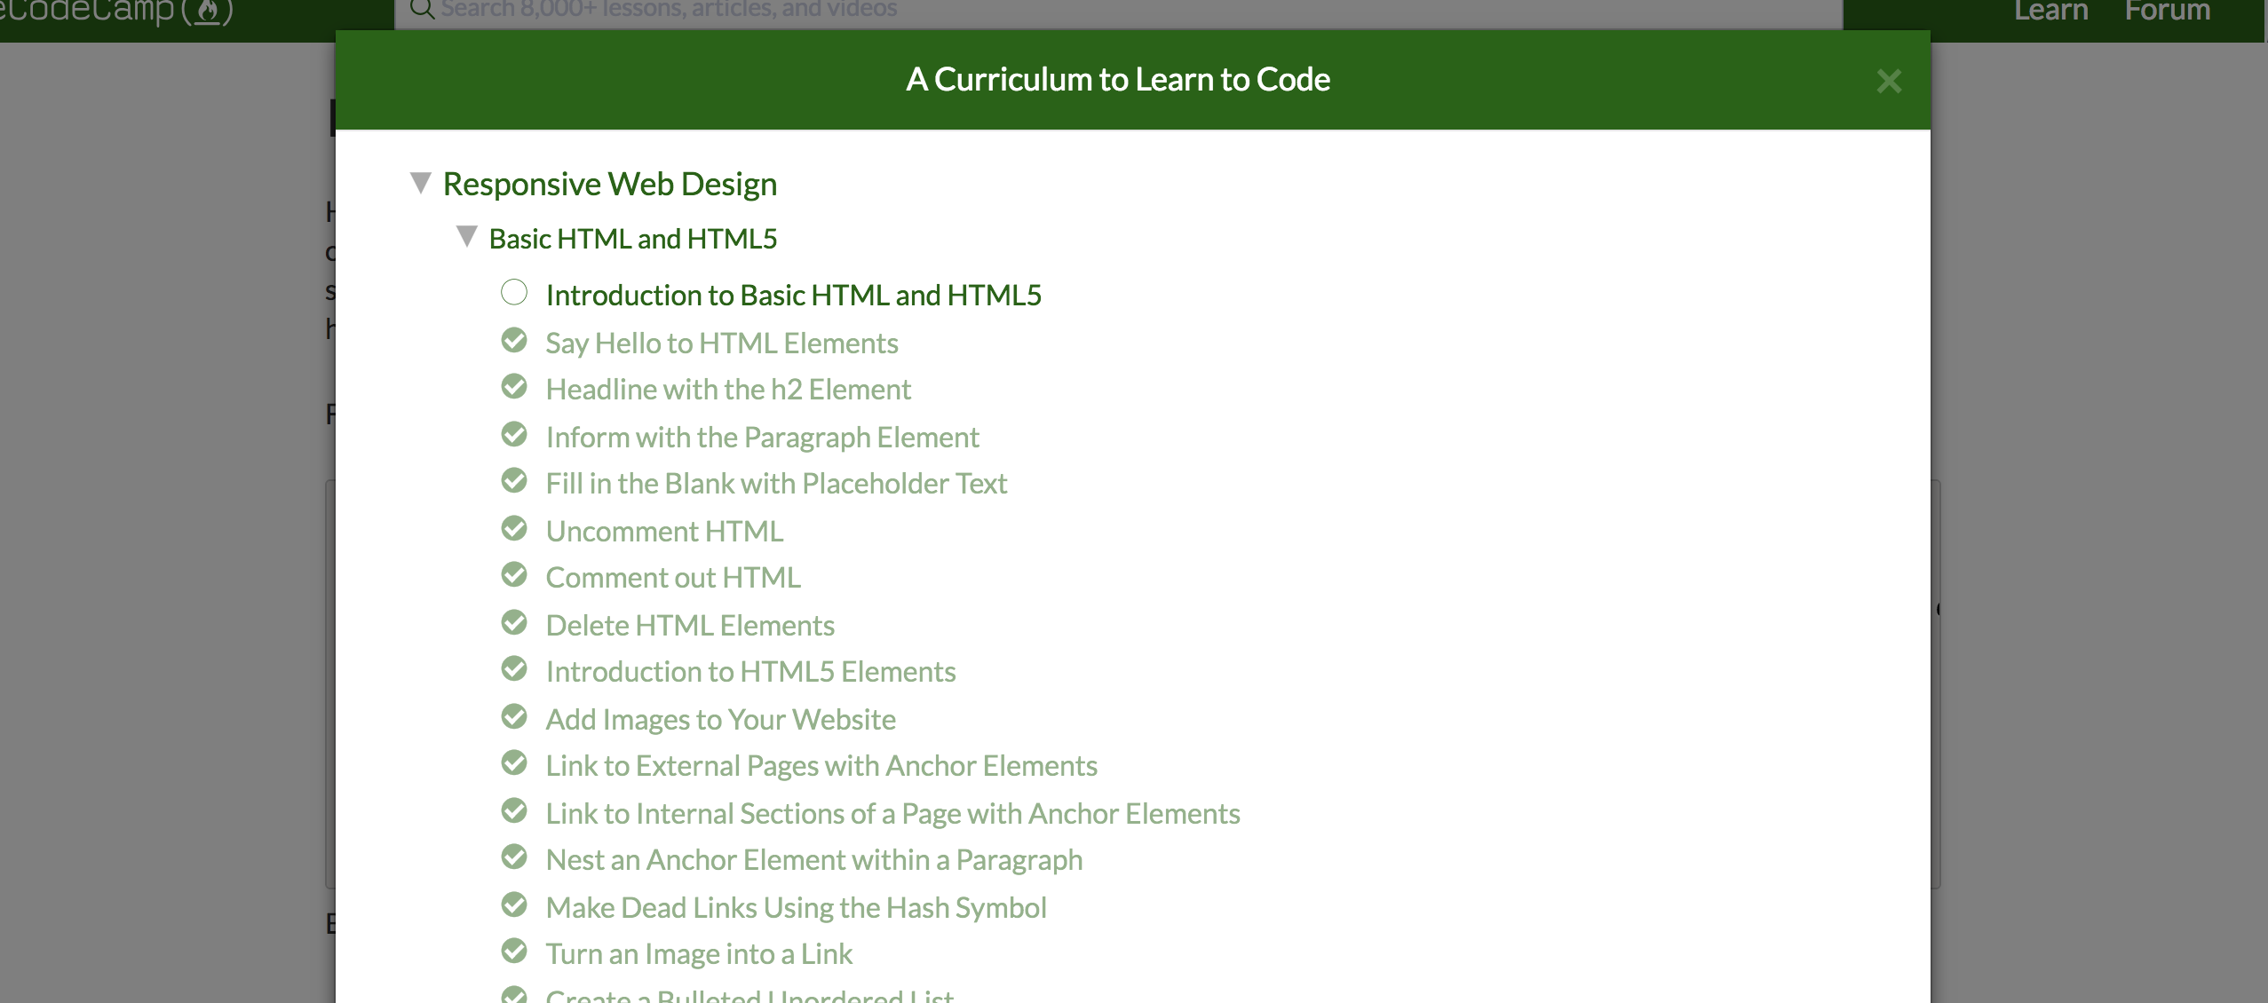
Task: Close the curriculum modal with X
Action: (x=1889, y=82)
